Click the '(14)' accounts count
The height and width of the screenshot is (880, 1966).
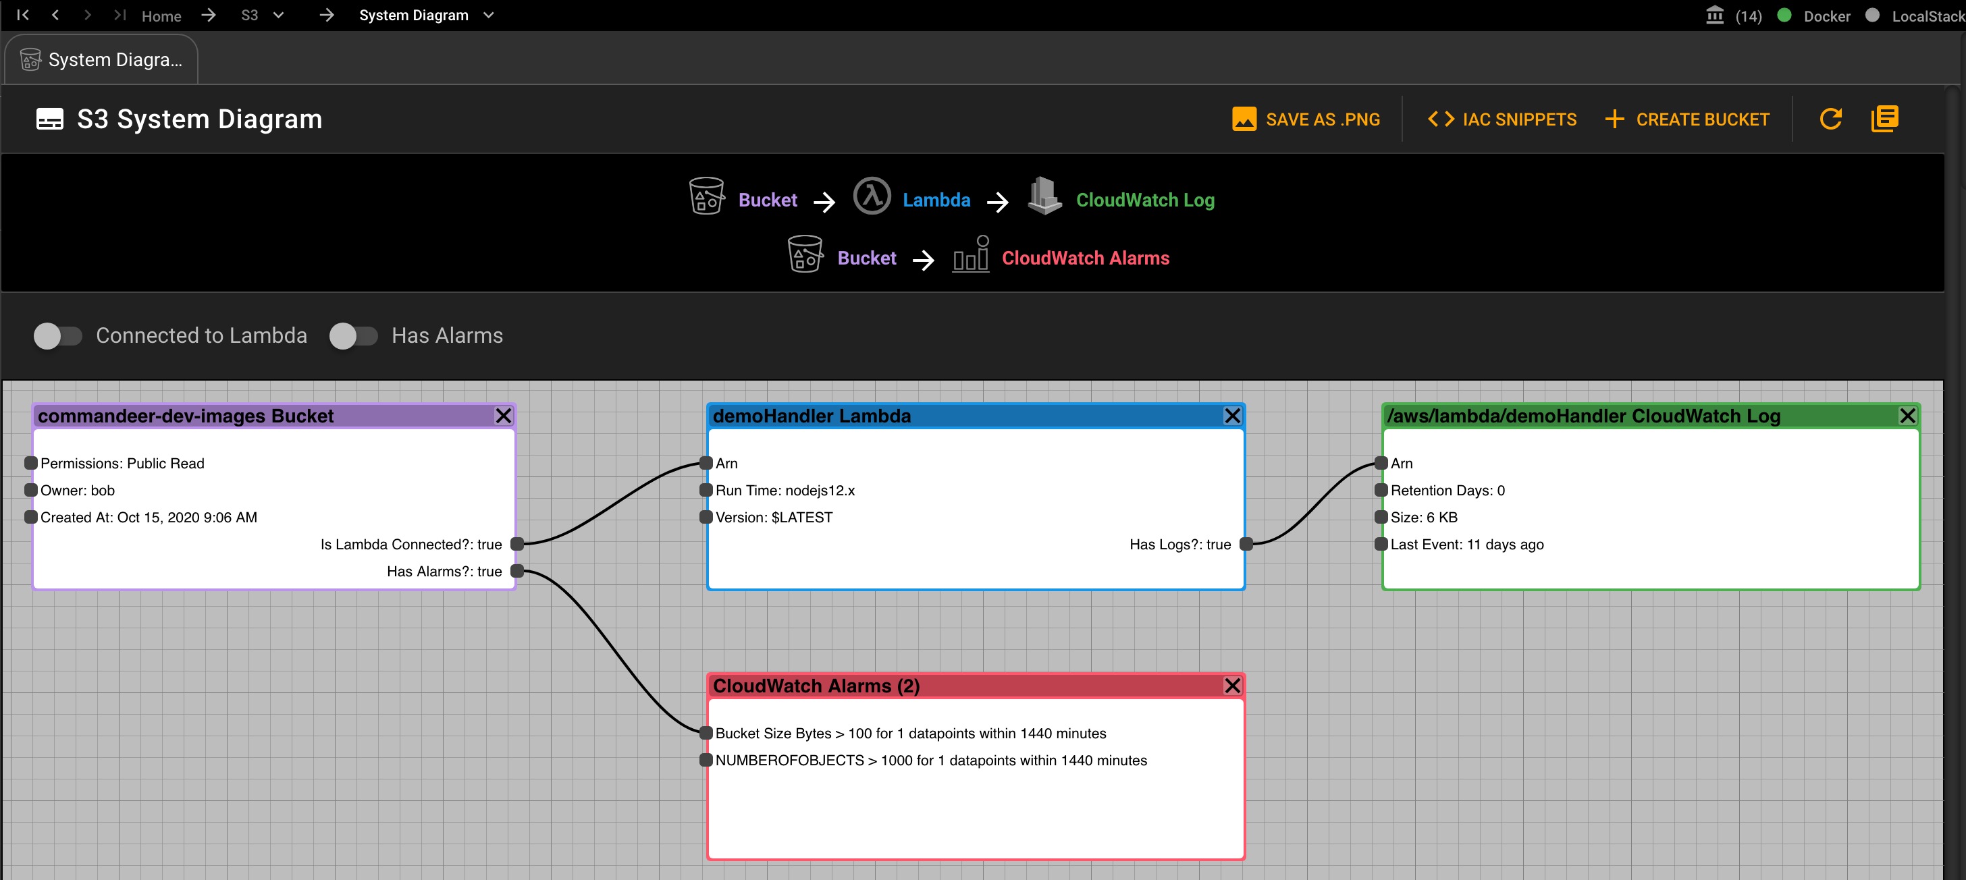[1749, 16]
